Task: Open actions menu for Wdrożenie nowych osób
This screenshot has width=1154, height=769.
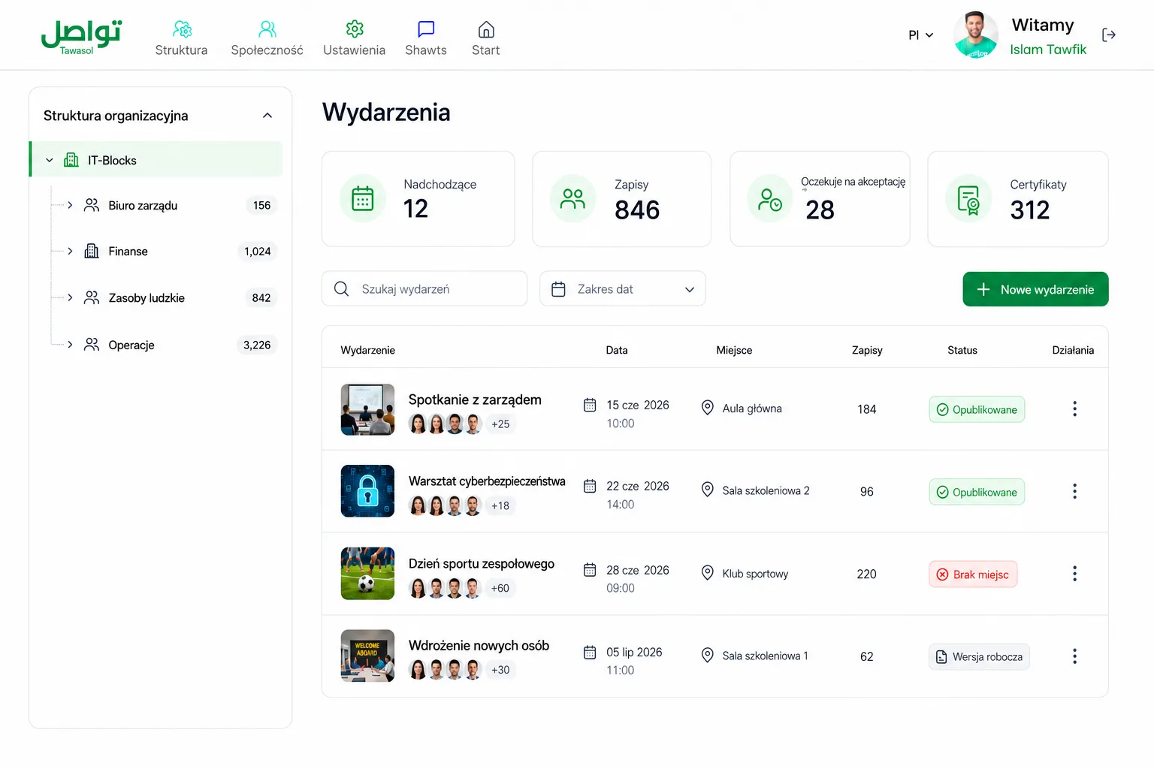Action: click(x=1074, y=656)
